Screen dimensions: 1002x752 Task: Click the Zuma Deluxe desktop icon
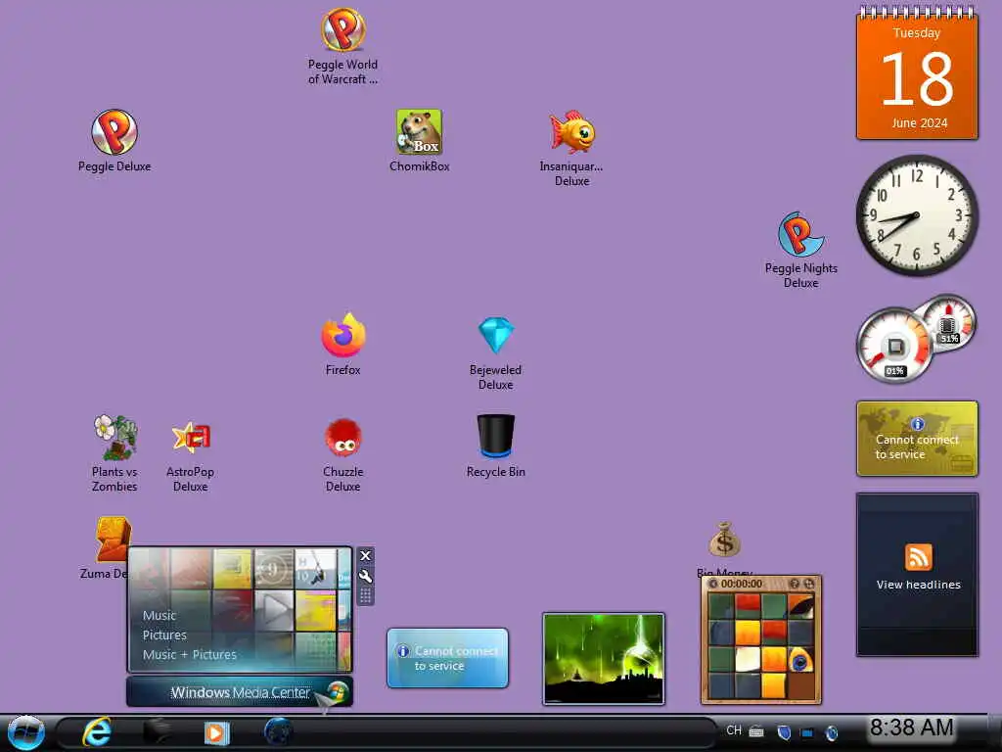click(x=113, y=540)
